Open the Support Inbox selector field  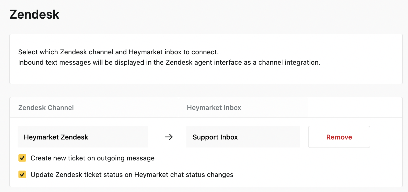(243, 137)
